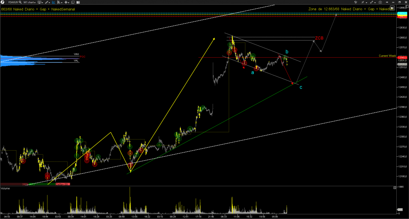Click the Current Week line label
Image resolution: width=409 pixels, height=219 pixels.
click(387, 56)
